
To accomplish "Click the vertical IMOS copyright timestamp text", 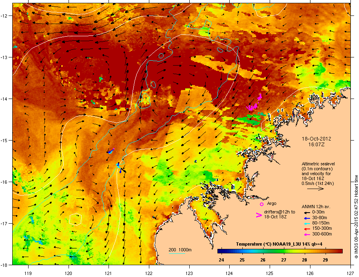I will tap(356, 217).
